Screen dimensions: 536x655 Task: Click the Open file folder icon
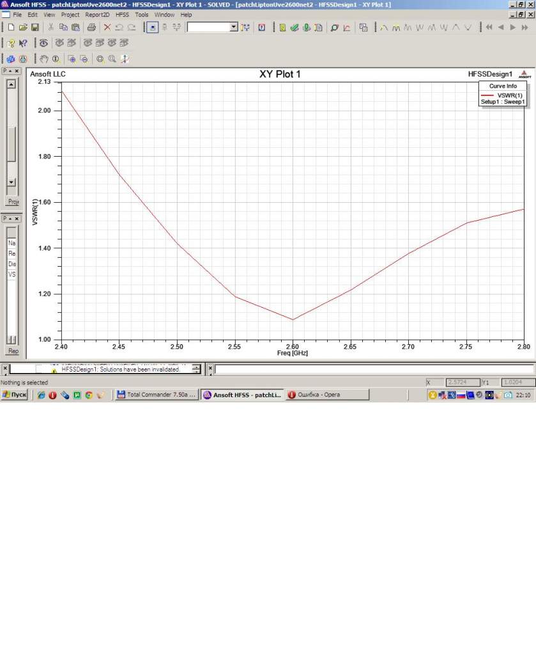[x=23, y=28]
